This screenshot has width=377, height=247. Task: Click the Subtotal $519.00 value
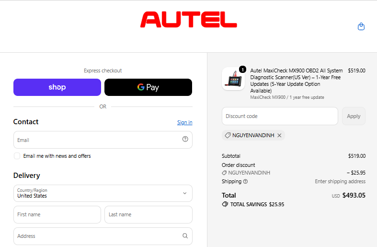tap(357, 156)
